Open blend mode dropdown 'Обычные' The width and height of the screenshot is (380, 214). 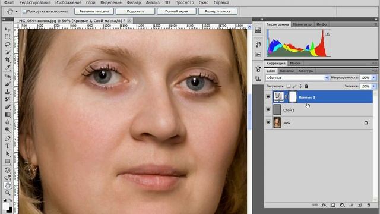(297, 78)
